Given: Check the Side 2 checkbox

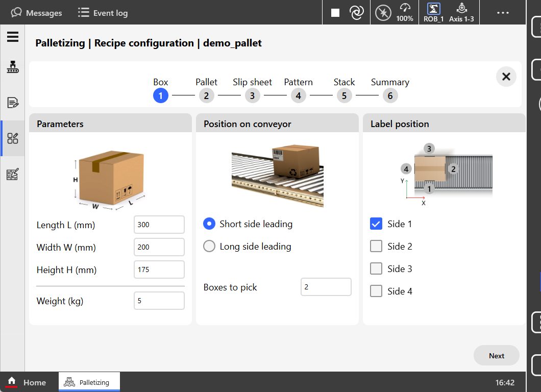Looking at the screenshot, I should click(376, 247).
